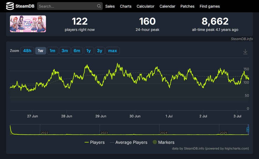Screen dimensions: 259x159
Task: Click the '28 Jun' axis label
Action: coord(66,116)
